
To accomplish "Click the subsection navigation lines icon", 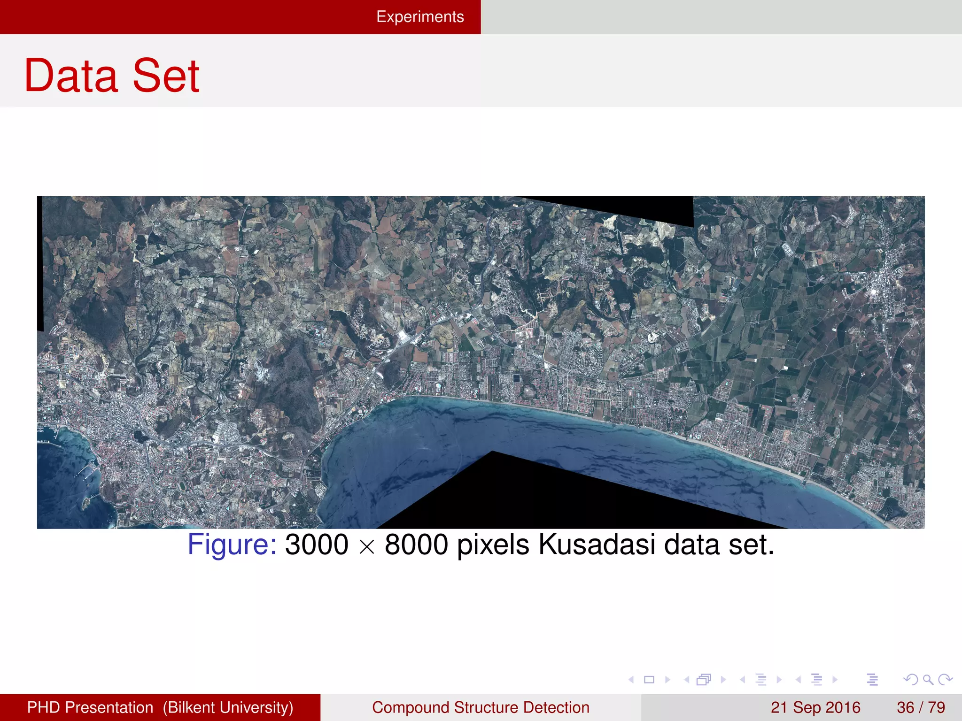I will 761,680.
